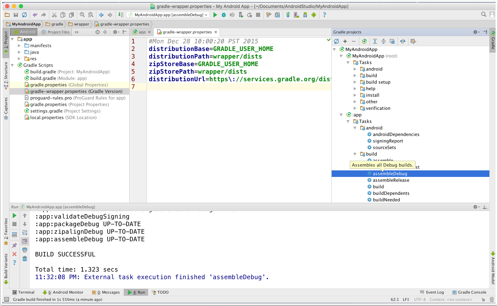Screen dimensions: 498x306
Task: Clear the Run console with trash icon
Action: point(25,258)
